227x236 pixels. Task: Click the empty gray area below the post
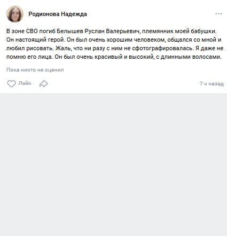click(113, 164)
